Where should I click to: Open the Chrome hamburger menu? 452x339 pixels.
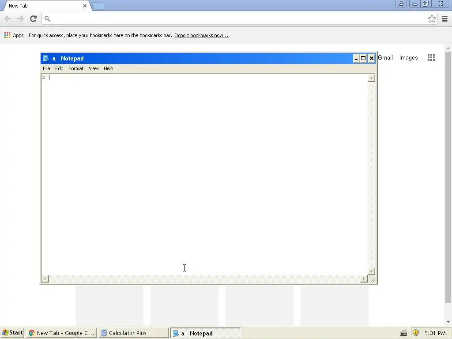[x=445, y=19]
